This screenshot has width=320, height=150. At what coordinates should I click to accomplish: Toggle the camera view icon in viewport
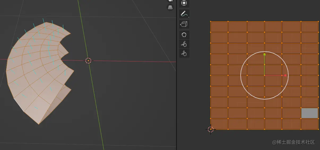(x=170, y=1)
